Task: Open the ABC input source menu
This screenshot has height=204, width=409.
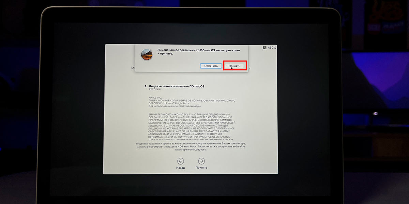Action: click(271, 48)
